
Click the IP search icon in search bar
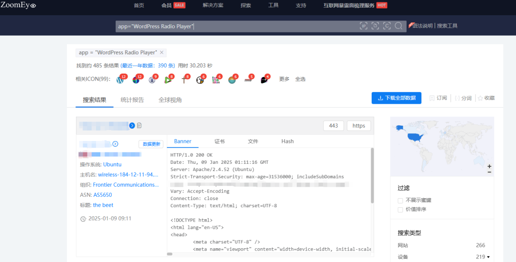(363, 26)
